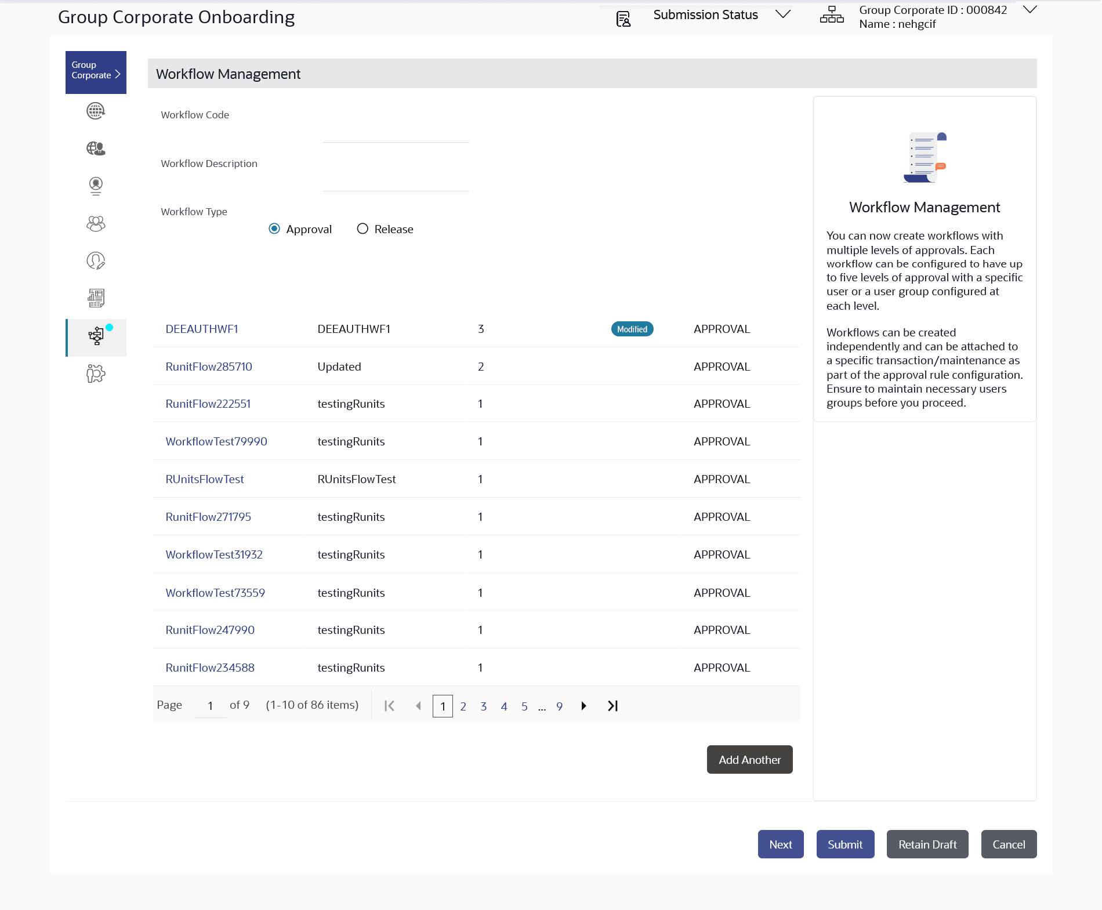The height and width of the screenshot is (910, 1102).
Task: Focus the Workflow Description input field
Action: (x=396, y=181)
